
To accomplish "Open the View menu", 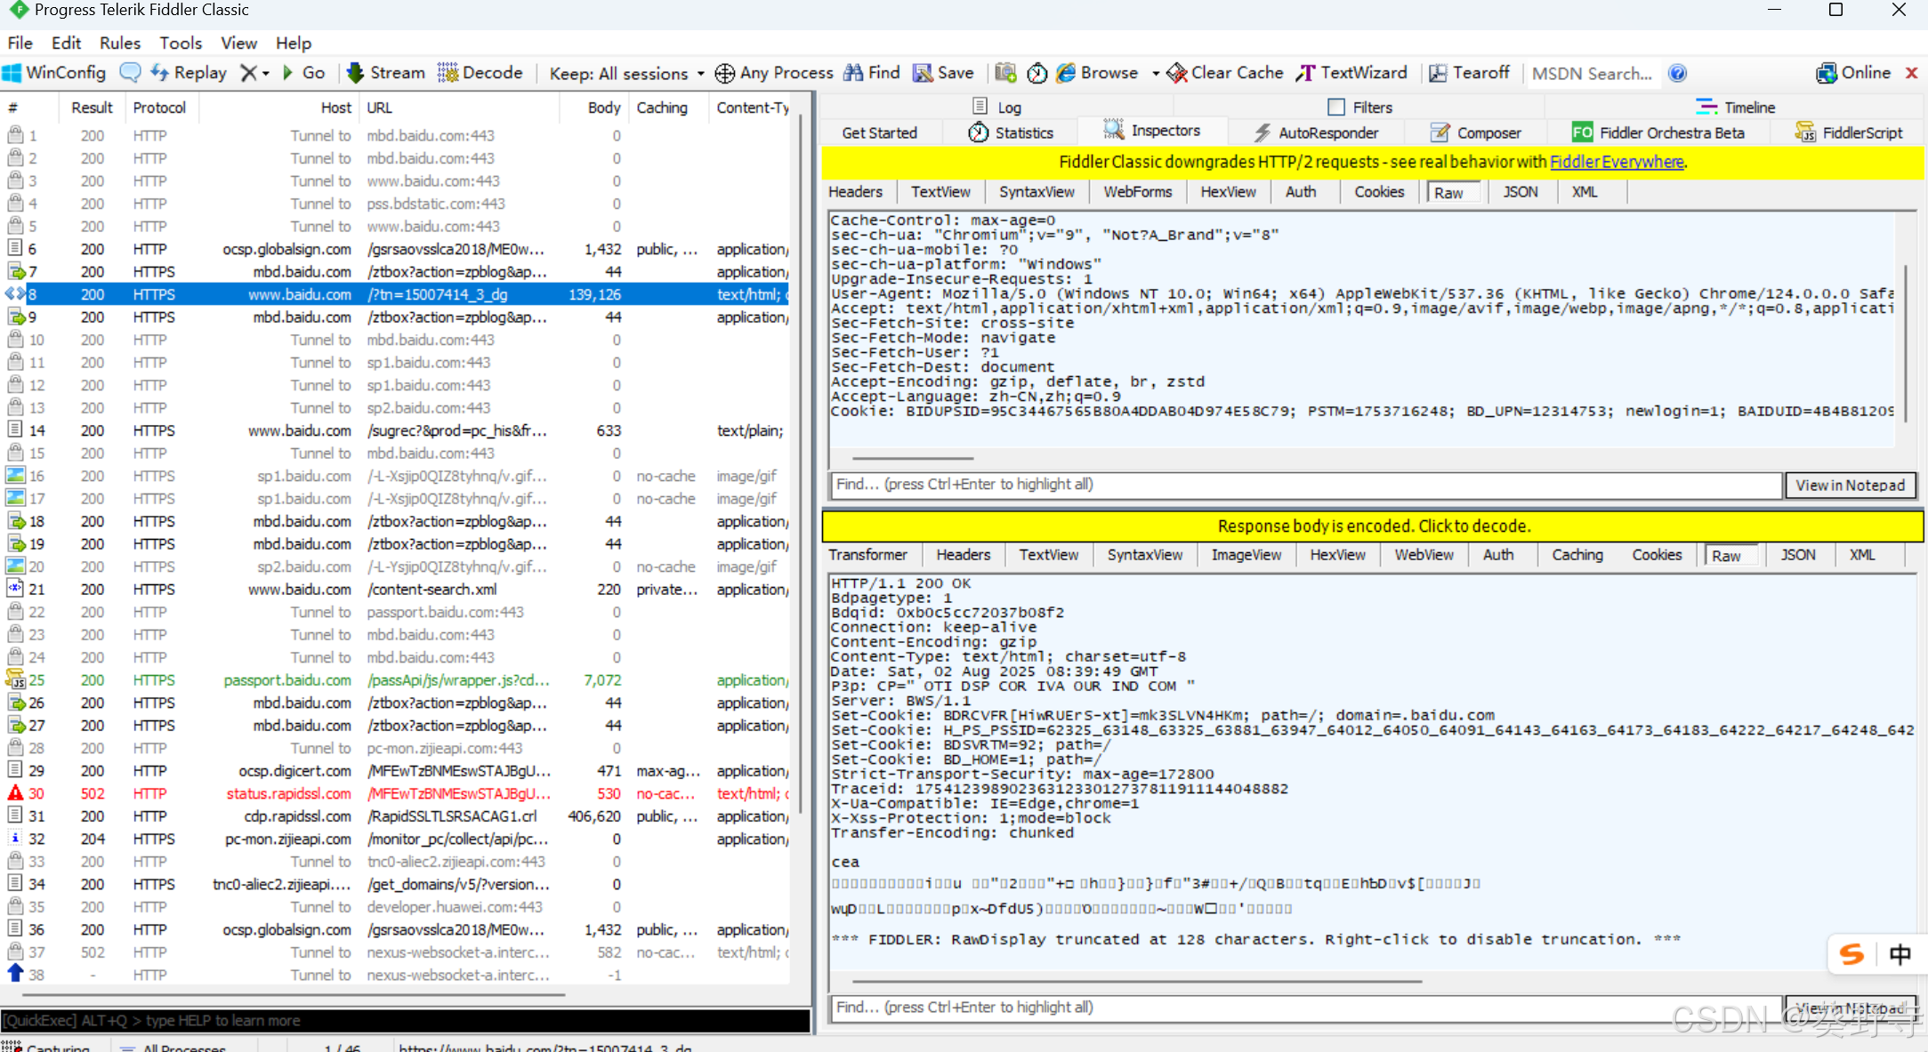I will click(238, 43).
